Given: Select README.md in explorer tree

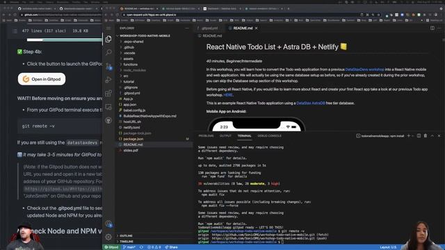Looking at the screenshot, I should pyautogui.click(x=133, y=144).
